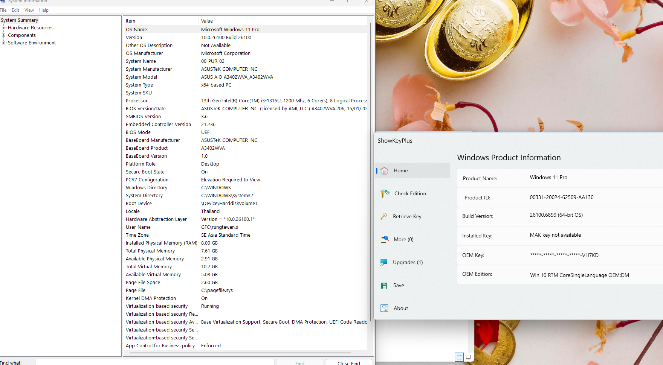This screenshot has height=365, width=663.
Task: Open the More (0) icon
Action: [385, 239]
